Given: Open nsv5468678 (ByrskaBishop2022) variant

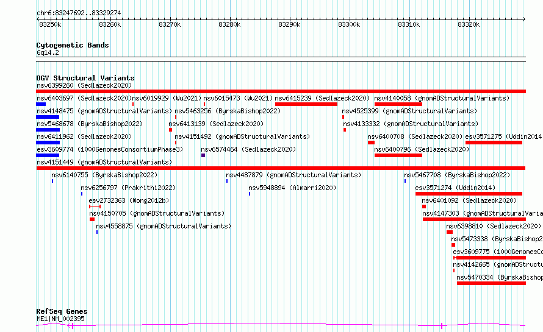Looking at the screenshot, I should 90,124.
